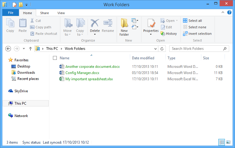
Task: Tick the select-all checkbox beside Name header
Action: 55,58
